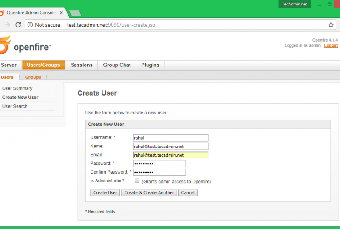The image size is (340, 229).
Task: Open User Summary in sidebar
Action: click(x=17, y=88)
